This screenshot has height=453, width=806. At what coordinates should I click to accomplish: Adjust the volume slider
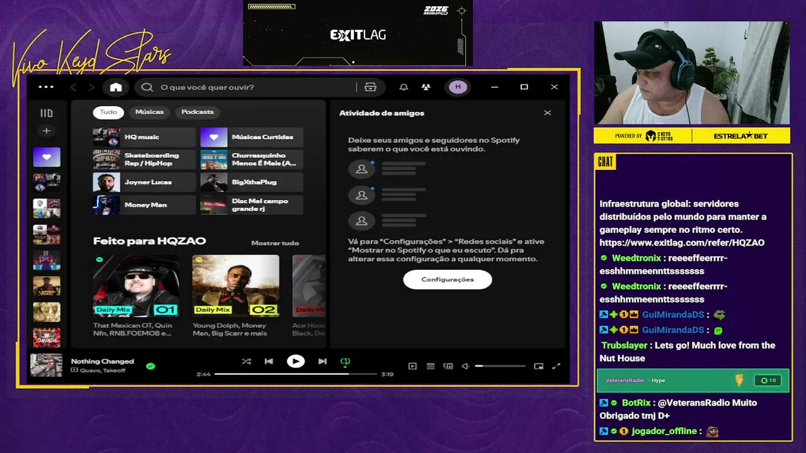coord(500,366)
